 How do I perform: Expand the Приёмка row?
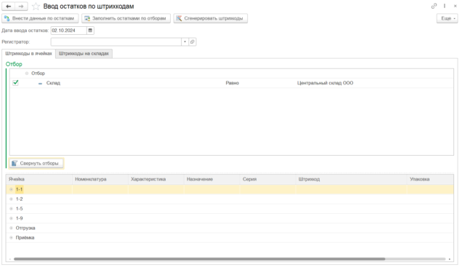click(12, 238)
